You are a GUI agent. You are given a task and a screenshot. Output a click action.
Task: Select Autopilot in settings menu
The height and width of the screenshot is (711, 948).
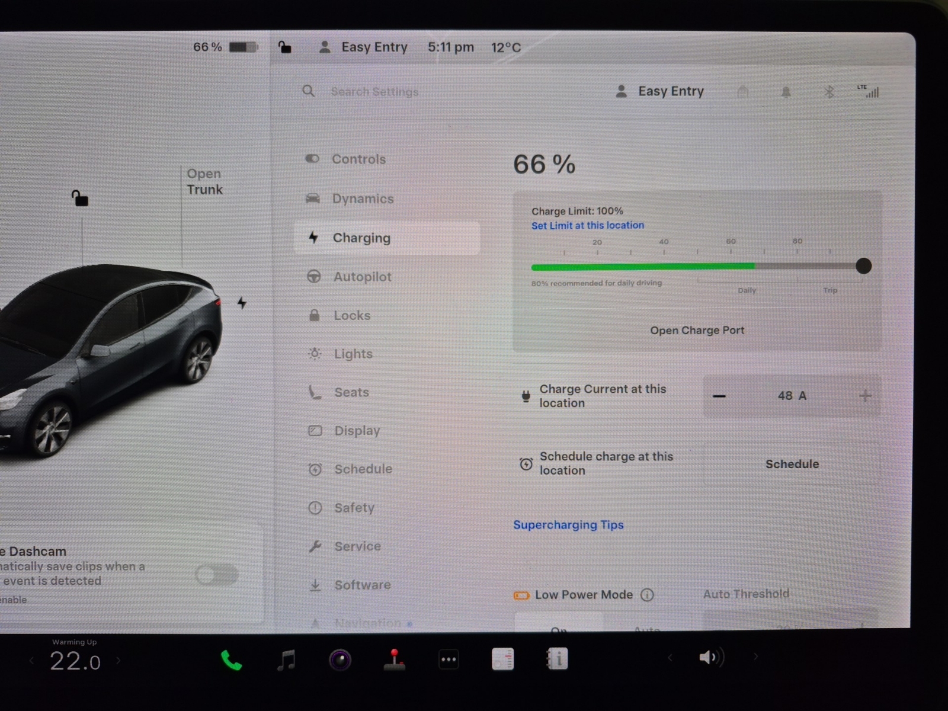[x=362, y=277]
